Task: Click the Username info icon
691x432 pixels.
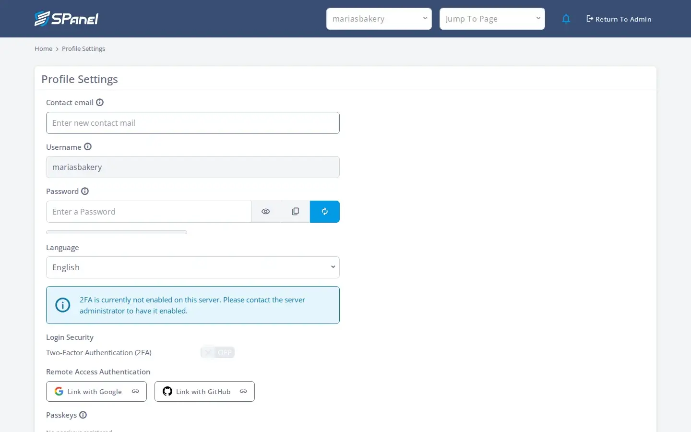Action: (88, 147)
